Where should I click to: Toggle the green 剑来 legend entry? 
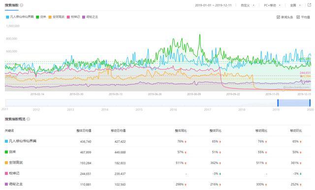point(41,17)
